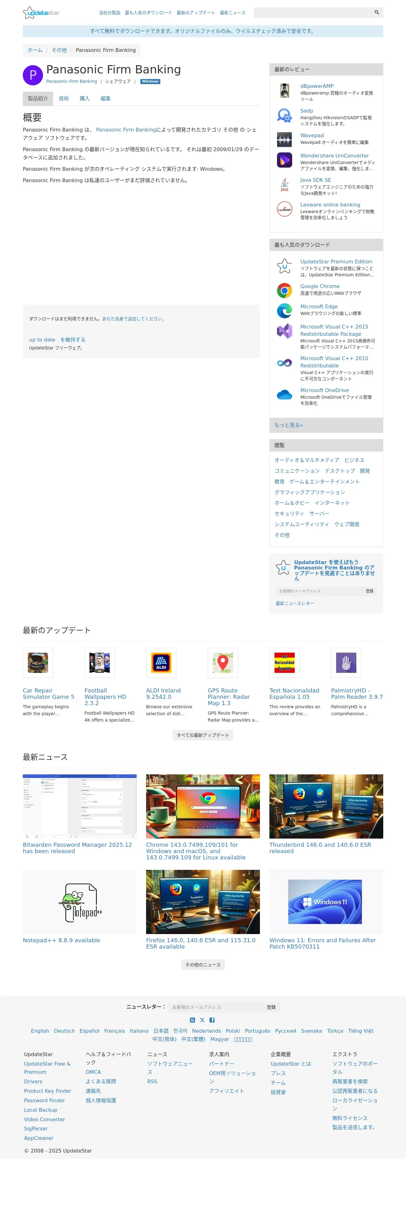
Task: Click すべての最新アップデート button
Action: (x=203, y=735)
